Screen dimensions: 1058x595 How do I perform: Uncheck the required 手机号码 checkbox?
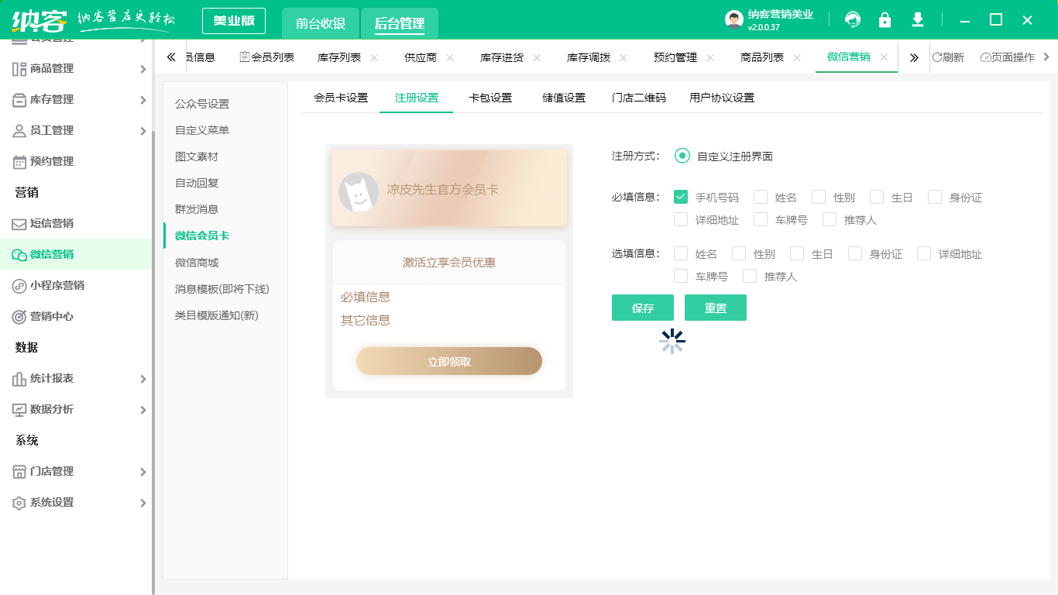(x=681, y=197)
